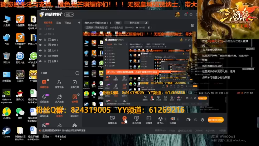Screen dimensions: 259x146
Task: Click the 三国杀 game logo image
Action: (x=228, y=19)
